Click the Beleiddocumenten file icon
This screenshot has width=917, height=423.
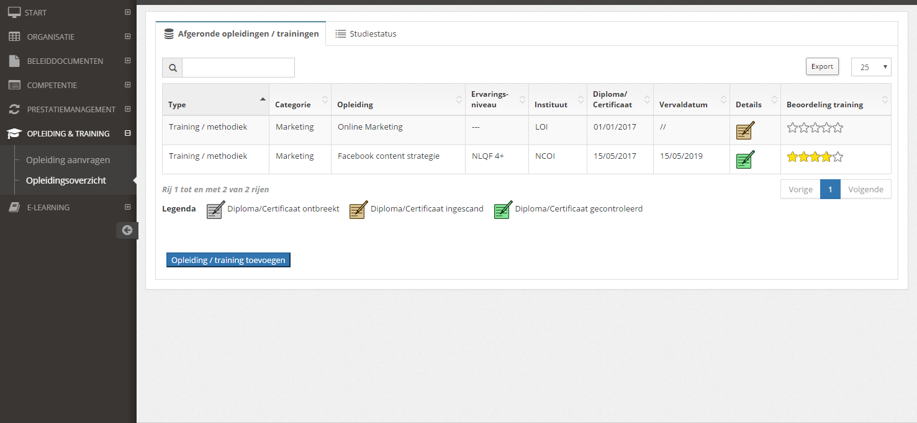point(14,61)
